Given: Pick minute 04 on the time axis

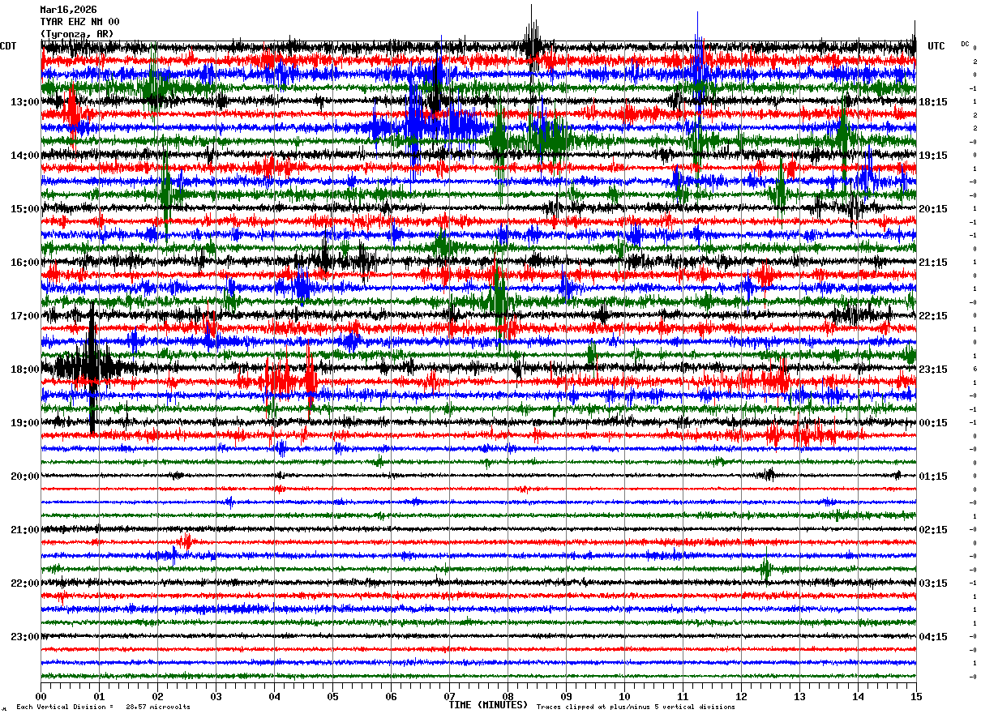Looking at the screenshot, I should [x=274, y=696].
